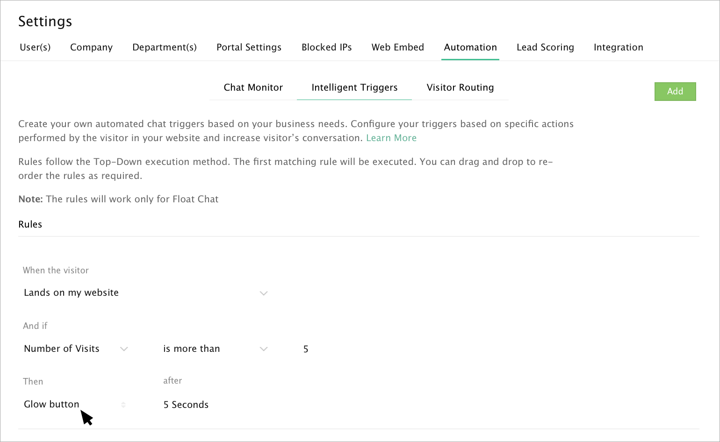Switch to the User(s) tab

[x=35, y=47]
